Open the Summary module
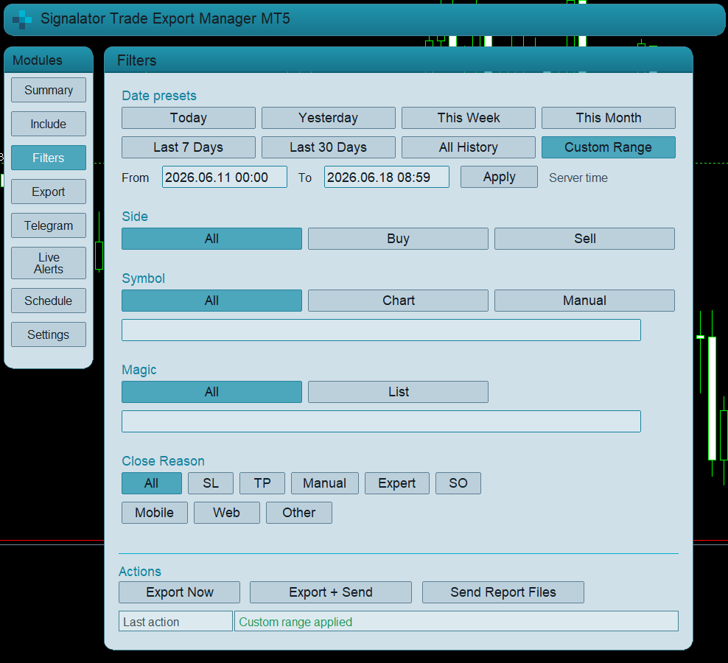The image size is (728, 663). point(49,90)
